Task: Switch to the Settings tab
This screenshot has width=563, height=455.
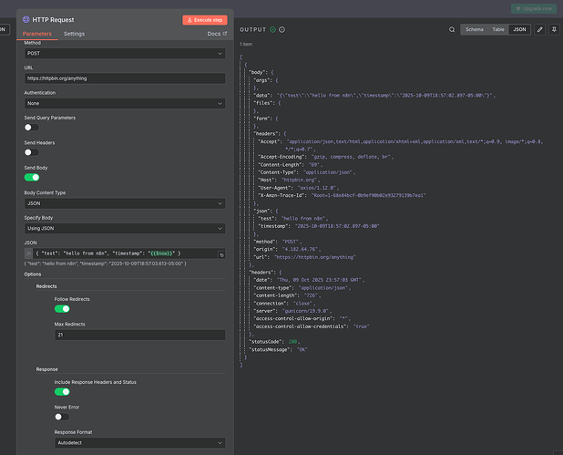Action: point(74,34)
